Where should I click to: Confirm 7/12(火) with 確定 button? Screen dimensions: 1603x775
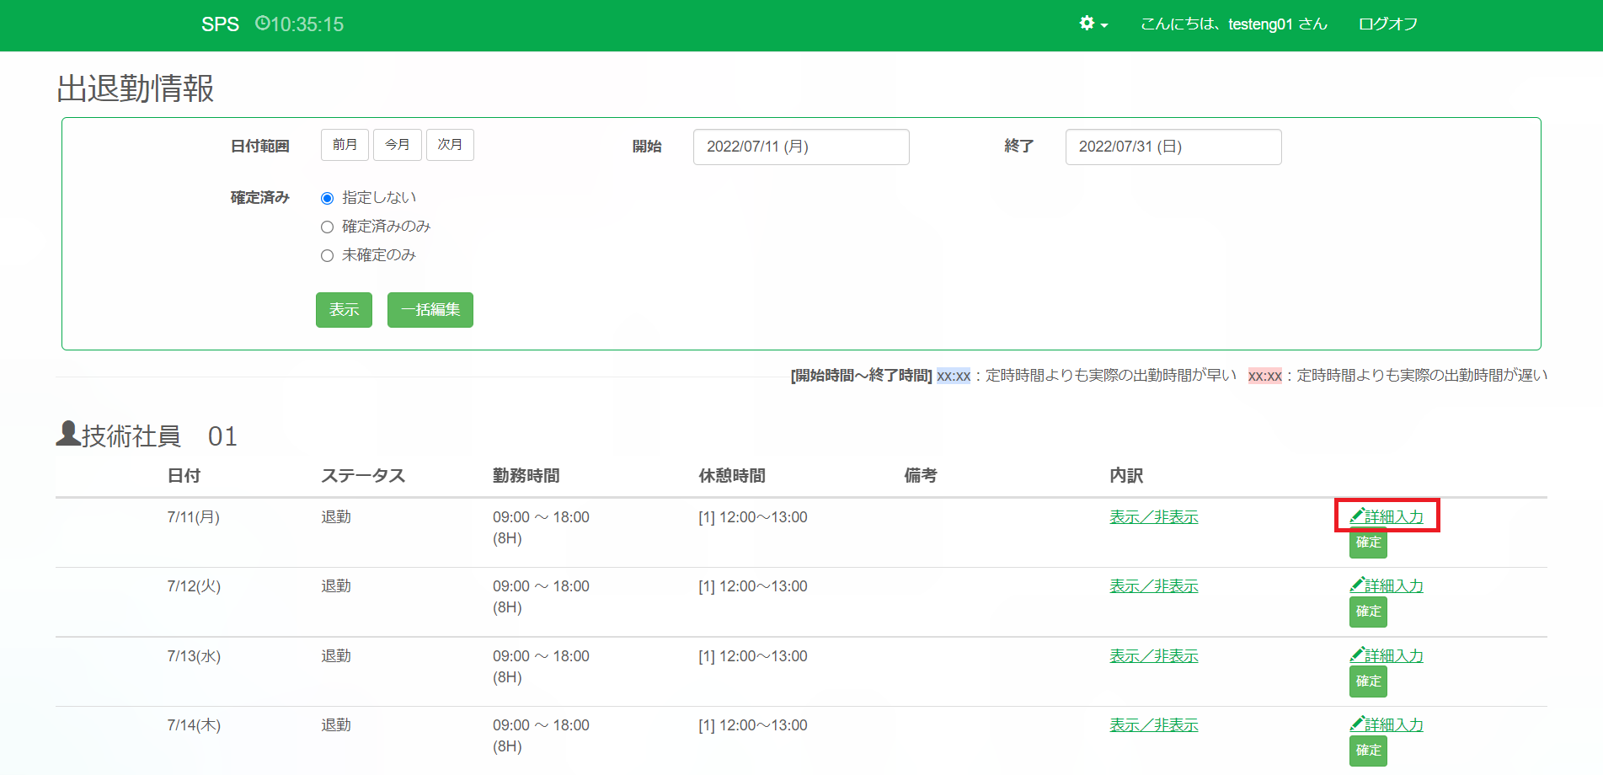click(x=1368, y=612)
